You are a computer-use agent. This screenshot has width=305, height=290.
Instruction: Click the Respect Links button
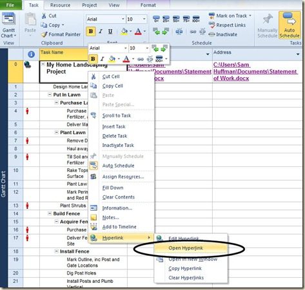(x=227, y=25)
